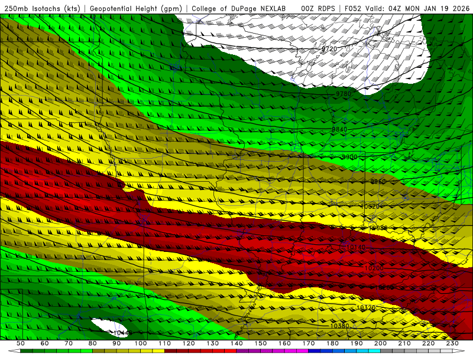This screenshot has height=354, width=473.
Task: Click the 180 knot legend label
Action: 332,343
